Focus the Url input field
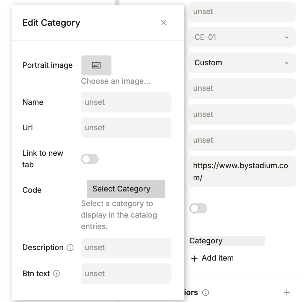The image size is (304, 302). [x=126, y=128]
